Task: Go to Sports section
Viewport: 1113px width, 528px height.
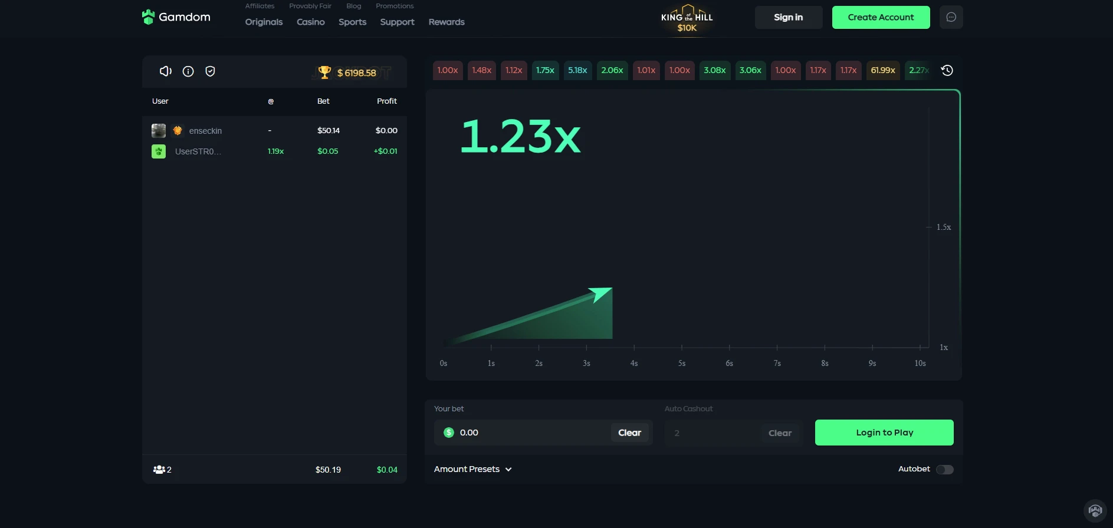Action: tap(353, 22)
